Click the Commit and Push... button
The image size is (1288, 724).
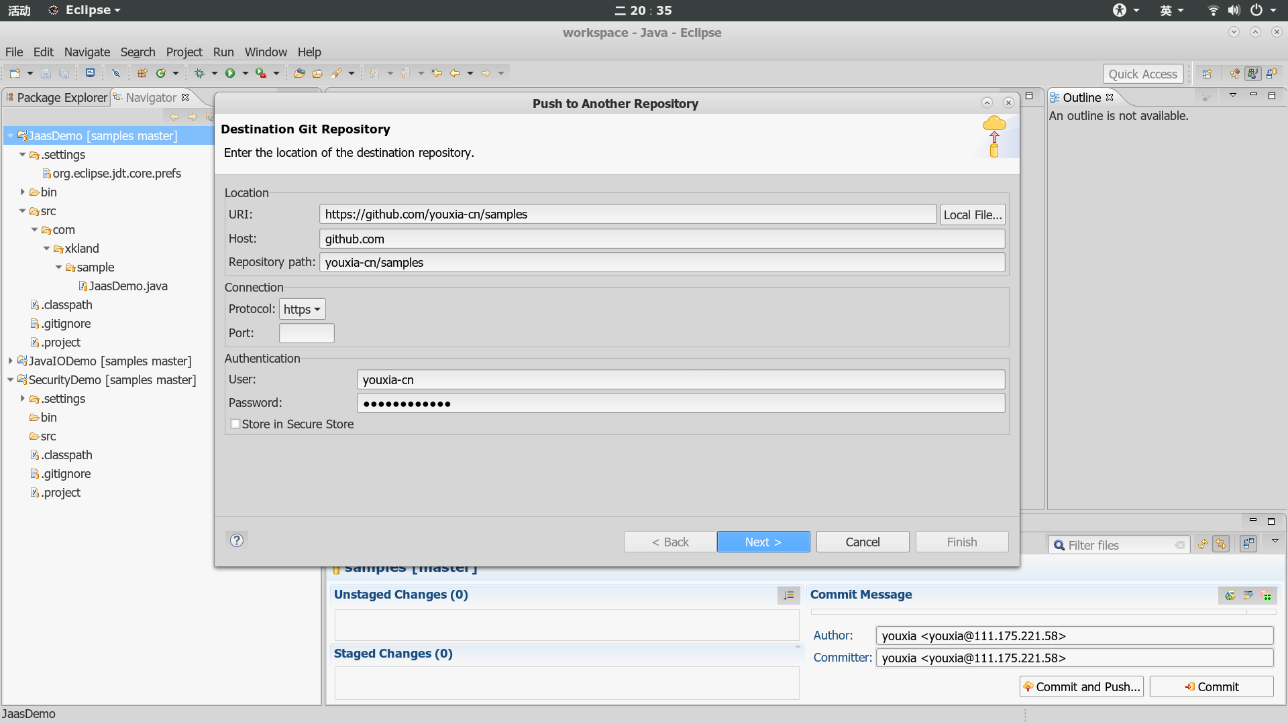[x=1081, y=686]
